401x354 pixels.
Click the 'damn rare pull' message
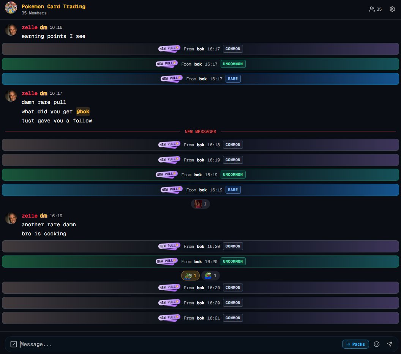coord(44,102)
